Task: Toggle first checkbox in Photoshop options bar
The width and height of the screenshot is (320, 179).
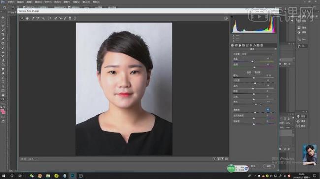Action: [x=24, y=7]
